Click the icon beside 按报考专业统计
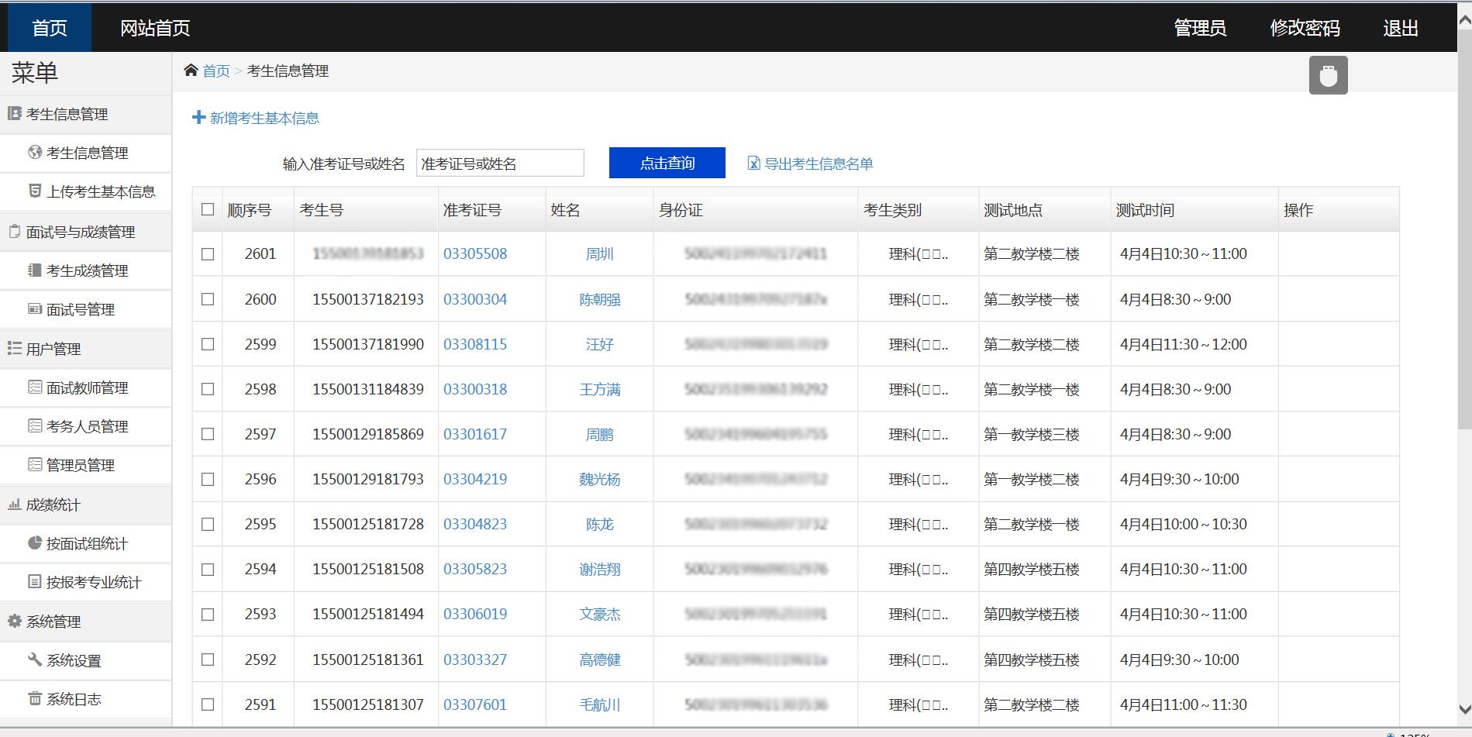1472x737 pixels. tap(35, 581)
